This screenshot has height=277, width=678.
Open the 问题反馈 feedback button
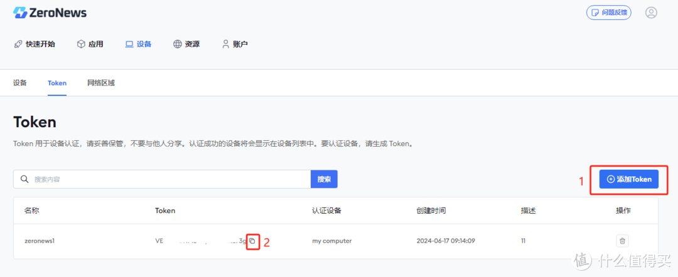point(608,13)
